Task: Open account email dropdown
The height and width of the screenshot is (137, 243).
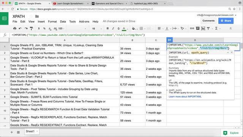Action: pos(216,15)
